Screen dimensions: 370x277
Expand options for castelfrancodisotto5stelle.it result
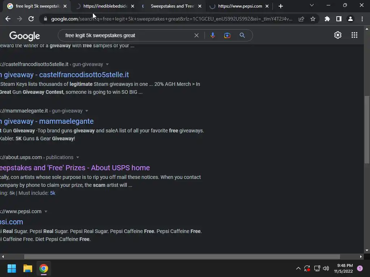[107, 64]
